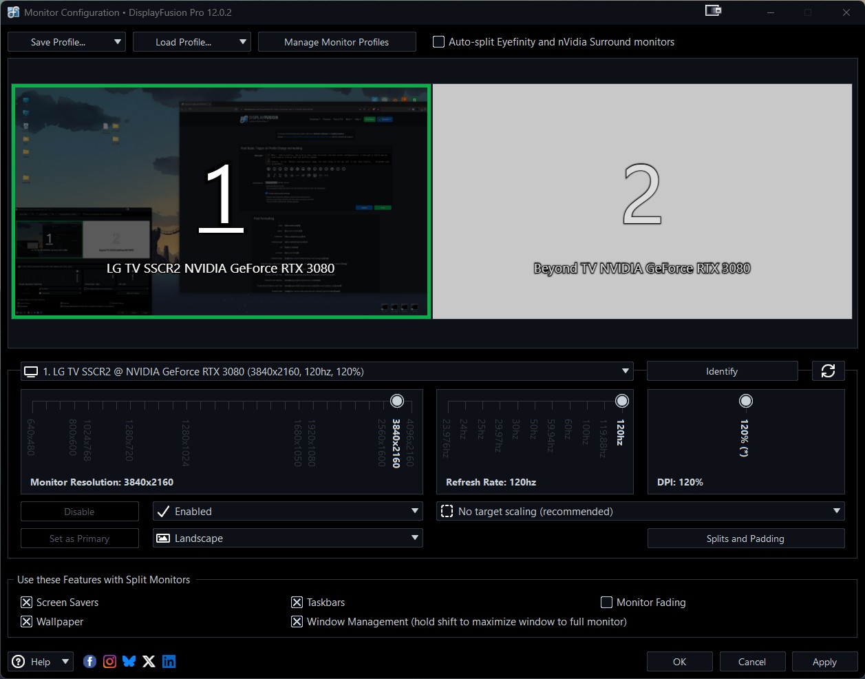Open the X social icon
865x679 pixels.
tap(149, 662)
